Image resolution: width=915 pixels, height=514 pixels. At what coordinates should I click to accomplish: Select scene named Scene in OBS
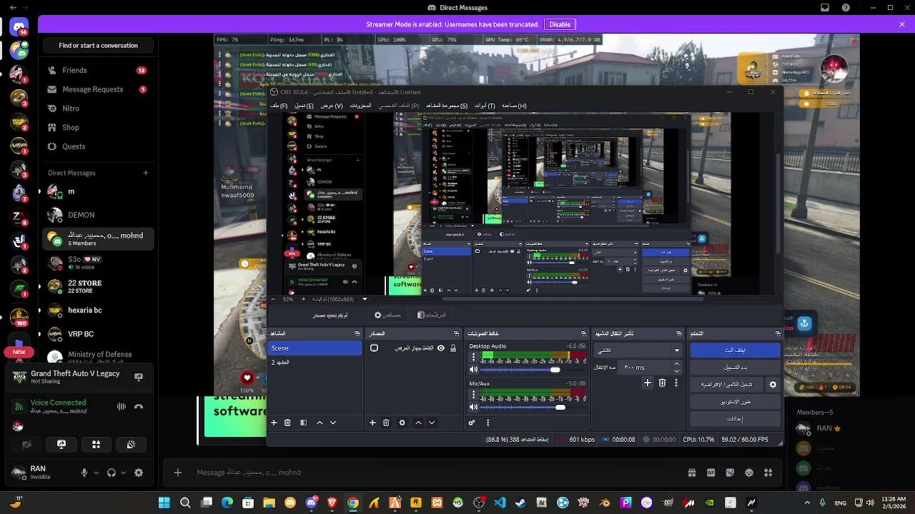(315, 348)
